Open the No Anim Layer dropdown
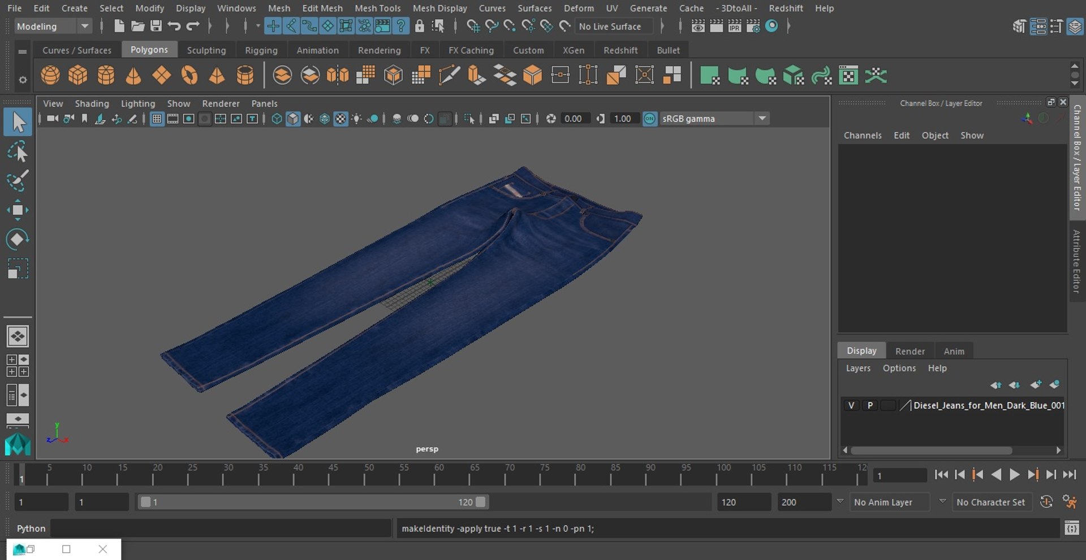The height and width of the screenshot is (560, 1086). click(891, 502)
